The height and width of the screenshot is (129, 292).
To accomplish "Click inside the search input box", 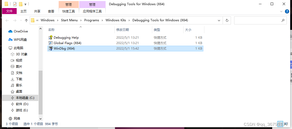I will tap(257, 21).
